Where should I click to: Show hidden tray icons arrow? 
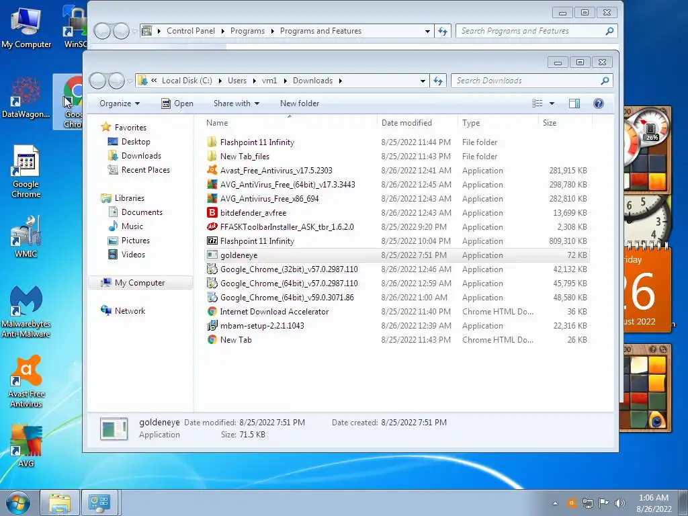(x=556, y=503)
